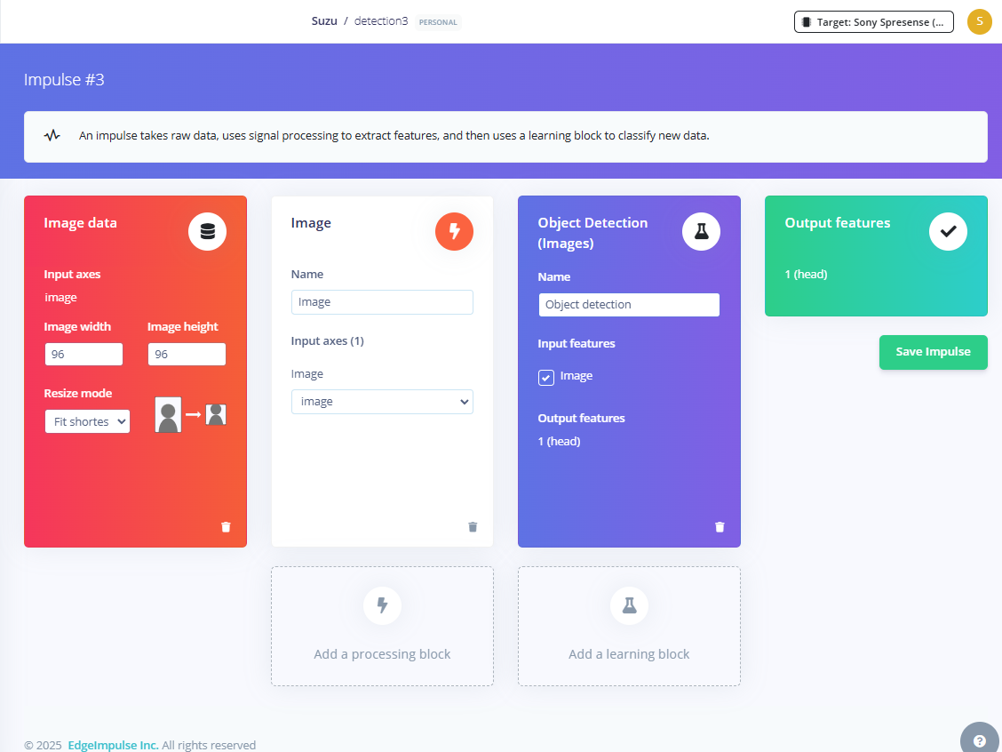Click the Object detection name field
Viewport: 1002px width, 752px height.
pos(629,305)
